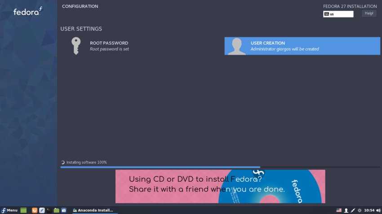Click the Fedora logo in sidebar
382x214 pixels.
[27, 11]
